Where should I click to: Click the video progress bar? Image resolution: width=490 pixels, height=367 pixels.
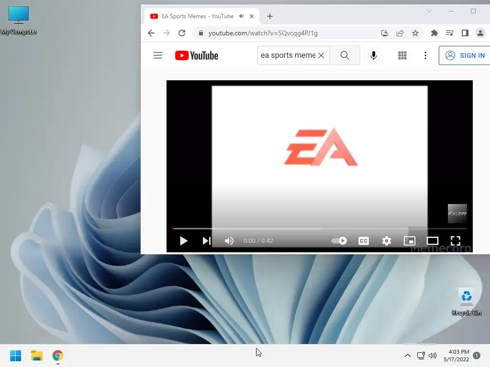click(319, 229)
